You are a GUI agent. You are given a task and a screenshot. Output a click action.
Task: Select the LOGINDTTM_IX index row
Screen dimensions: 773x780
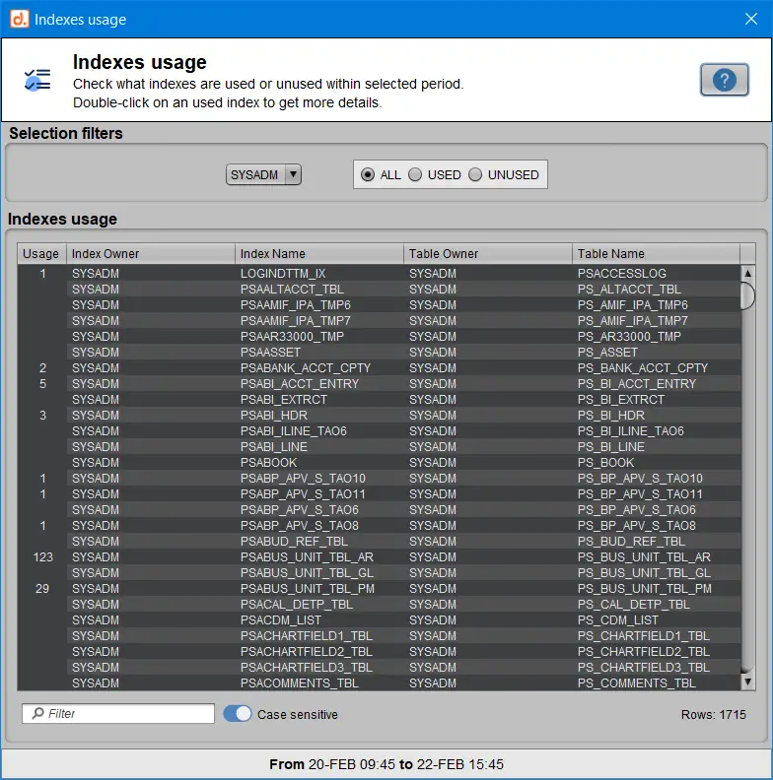379,273
